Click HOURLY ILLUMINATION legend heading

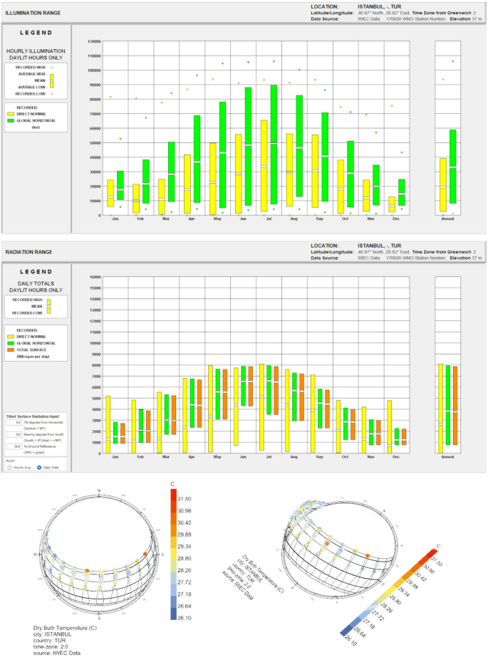36,51
